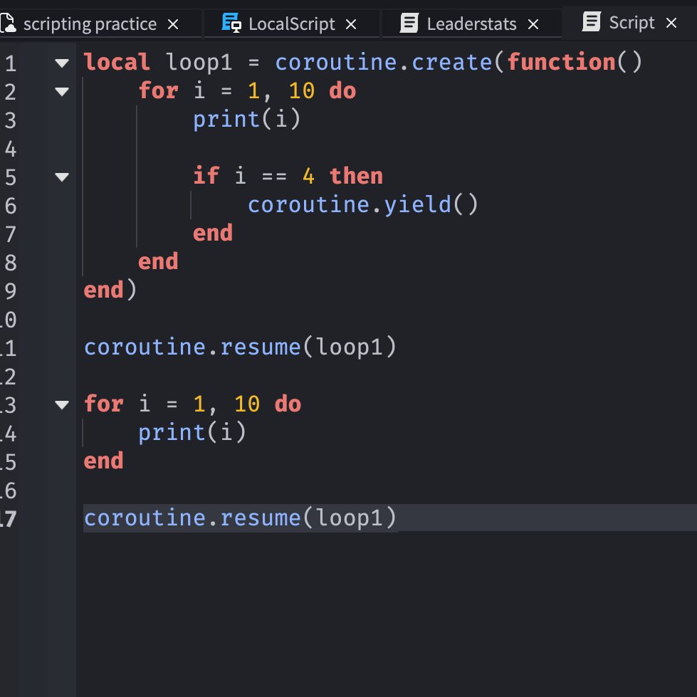Click 'print(i)' on line 14

click(192, 433)
